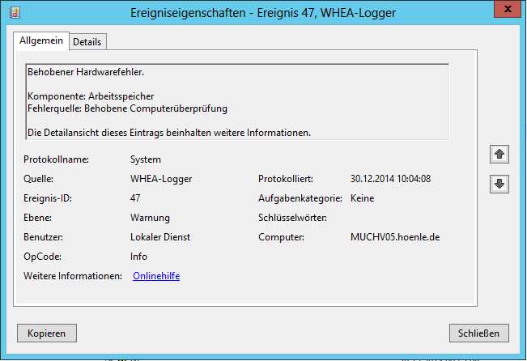The width and height of the screenshot is (527, 361).
Task: Click the 'Die Detailansicht dieses Eintrags' sentence
Action: [x=169, y=133]
